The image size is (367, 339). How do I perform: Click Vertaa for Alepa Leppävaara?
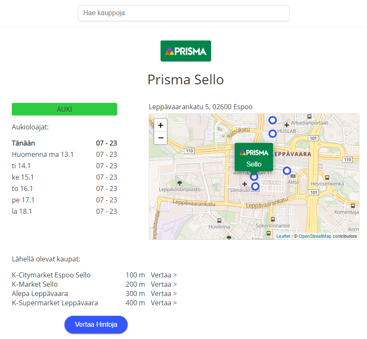coord(163,293)
